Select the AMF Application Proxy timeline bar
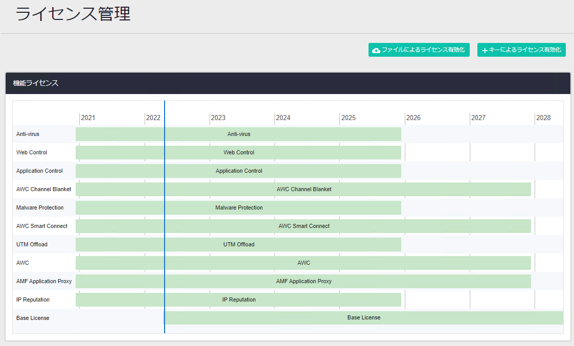Image resolution: width=574 pixels, height=346 pixels. click(x=303, y=281)
